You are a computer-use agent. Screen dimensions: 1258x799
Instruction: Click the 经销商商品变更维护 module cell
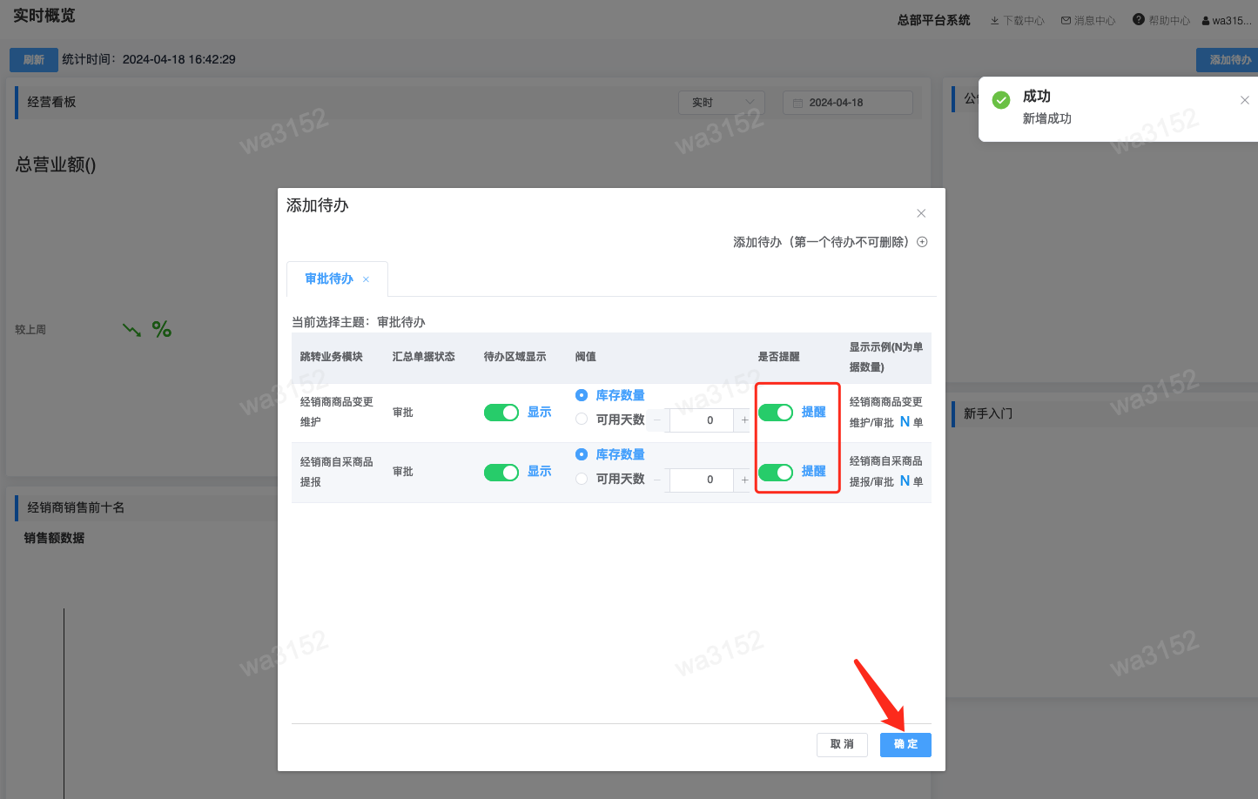point(337,412)
